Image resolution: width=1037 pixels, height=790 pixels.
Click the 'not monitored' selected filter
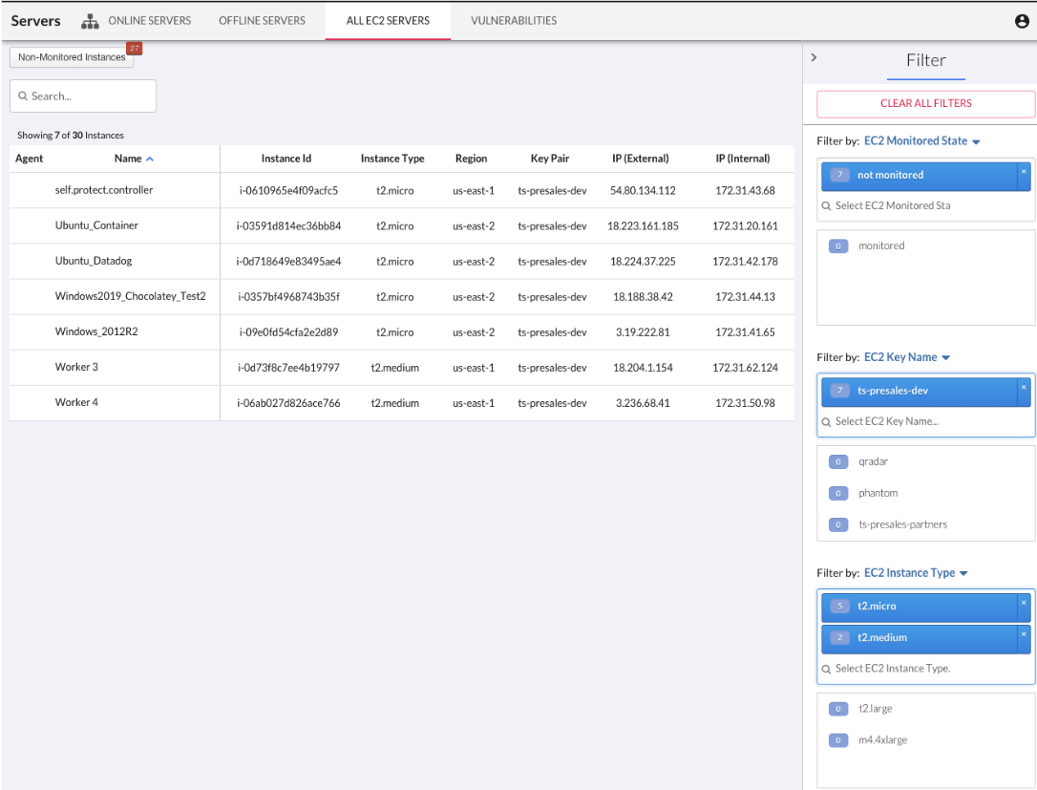click(x=920, y=176)
